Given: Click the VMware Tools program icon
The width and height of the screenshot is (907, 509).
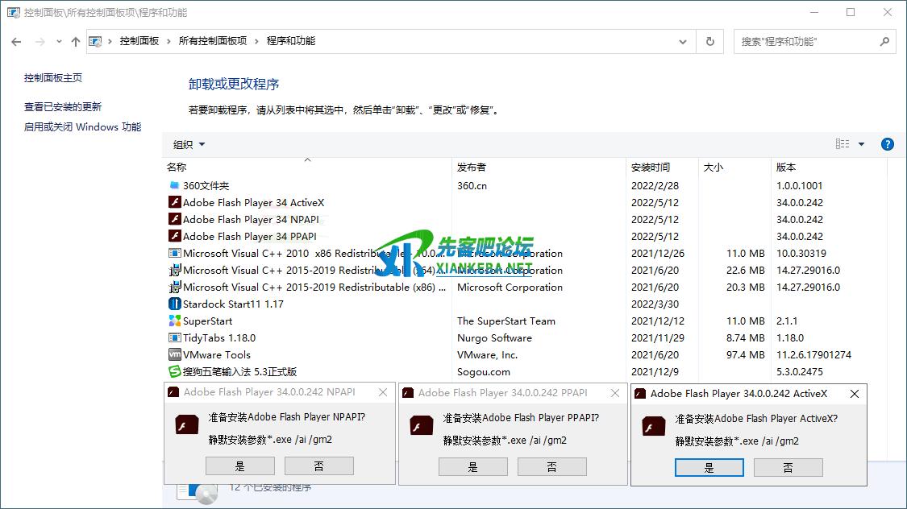Looking at the screenshot, I should pyautogui.click(x=174, y=354).
